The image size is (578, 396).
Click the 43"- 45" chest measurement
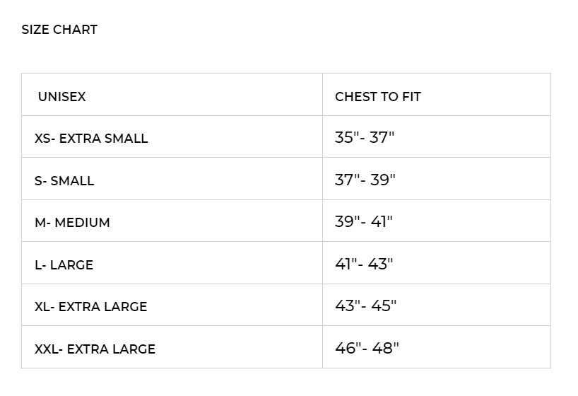[x=365, y=306]
